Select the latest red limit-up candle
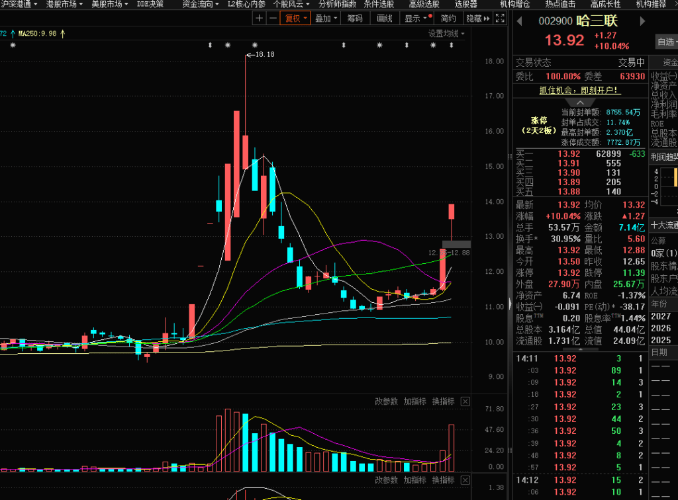 [x=452, y=212]
